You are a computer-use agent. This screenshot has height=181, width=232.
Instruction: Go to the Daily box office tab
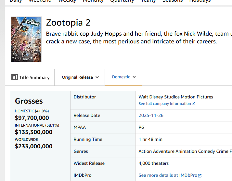click(x=16, y=1)
